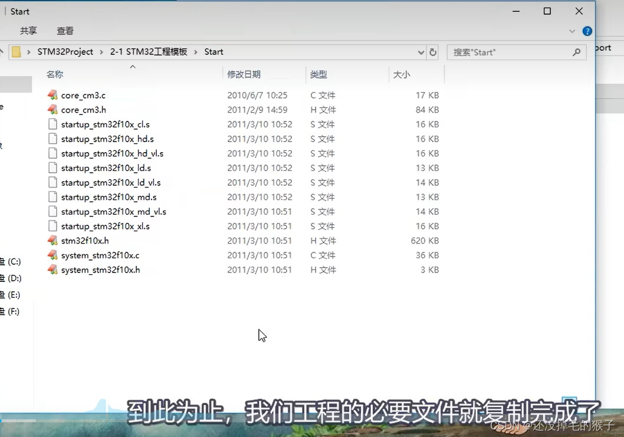Expand the breadcrumb arrow after STM32Project
624x437 pixels.
(101, 52)
